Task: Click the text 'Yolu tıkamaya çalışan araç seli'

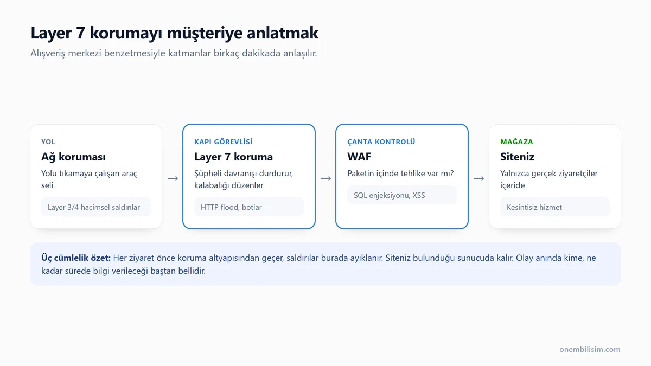Action: pyautogui.click(x=91, y=179)
